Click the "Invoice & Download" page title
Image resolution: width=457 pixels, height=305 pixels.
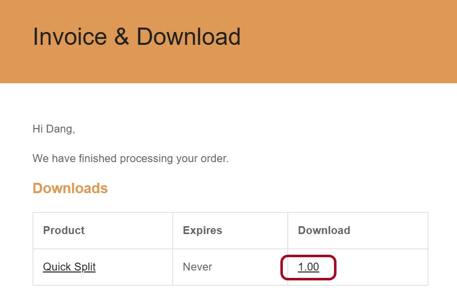[x=136, y=37]
